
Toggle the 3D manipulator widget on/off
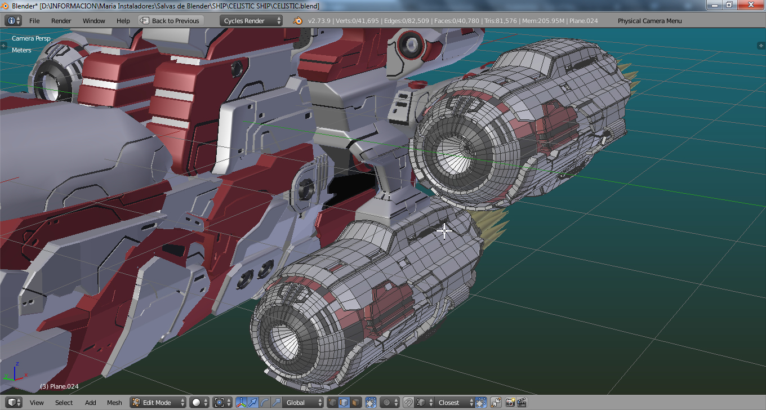tap(241, 403)
